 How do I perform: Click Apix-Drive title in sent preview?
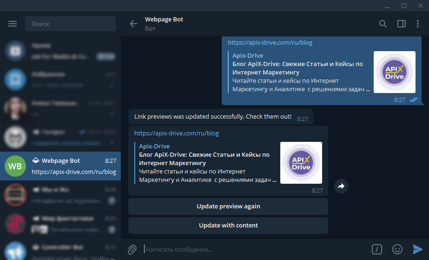coord(248,55)
